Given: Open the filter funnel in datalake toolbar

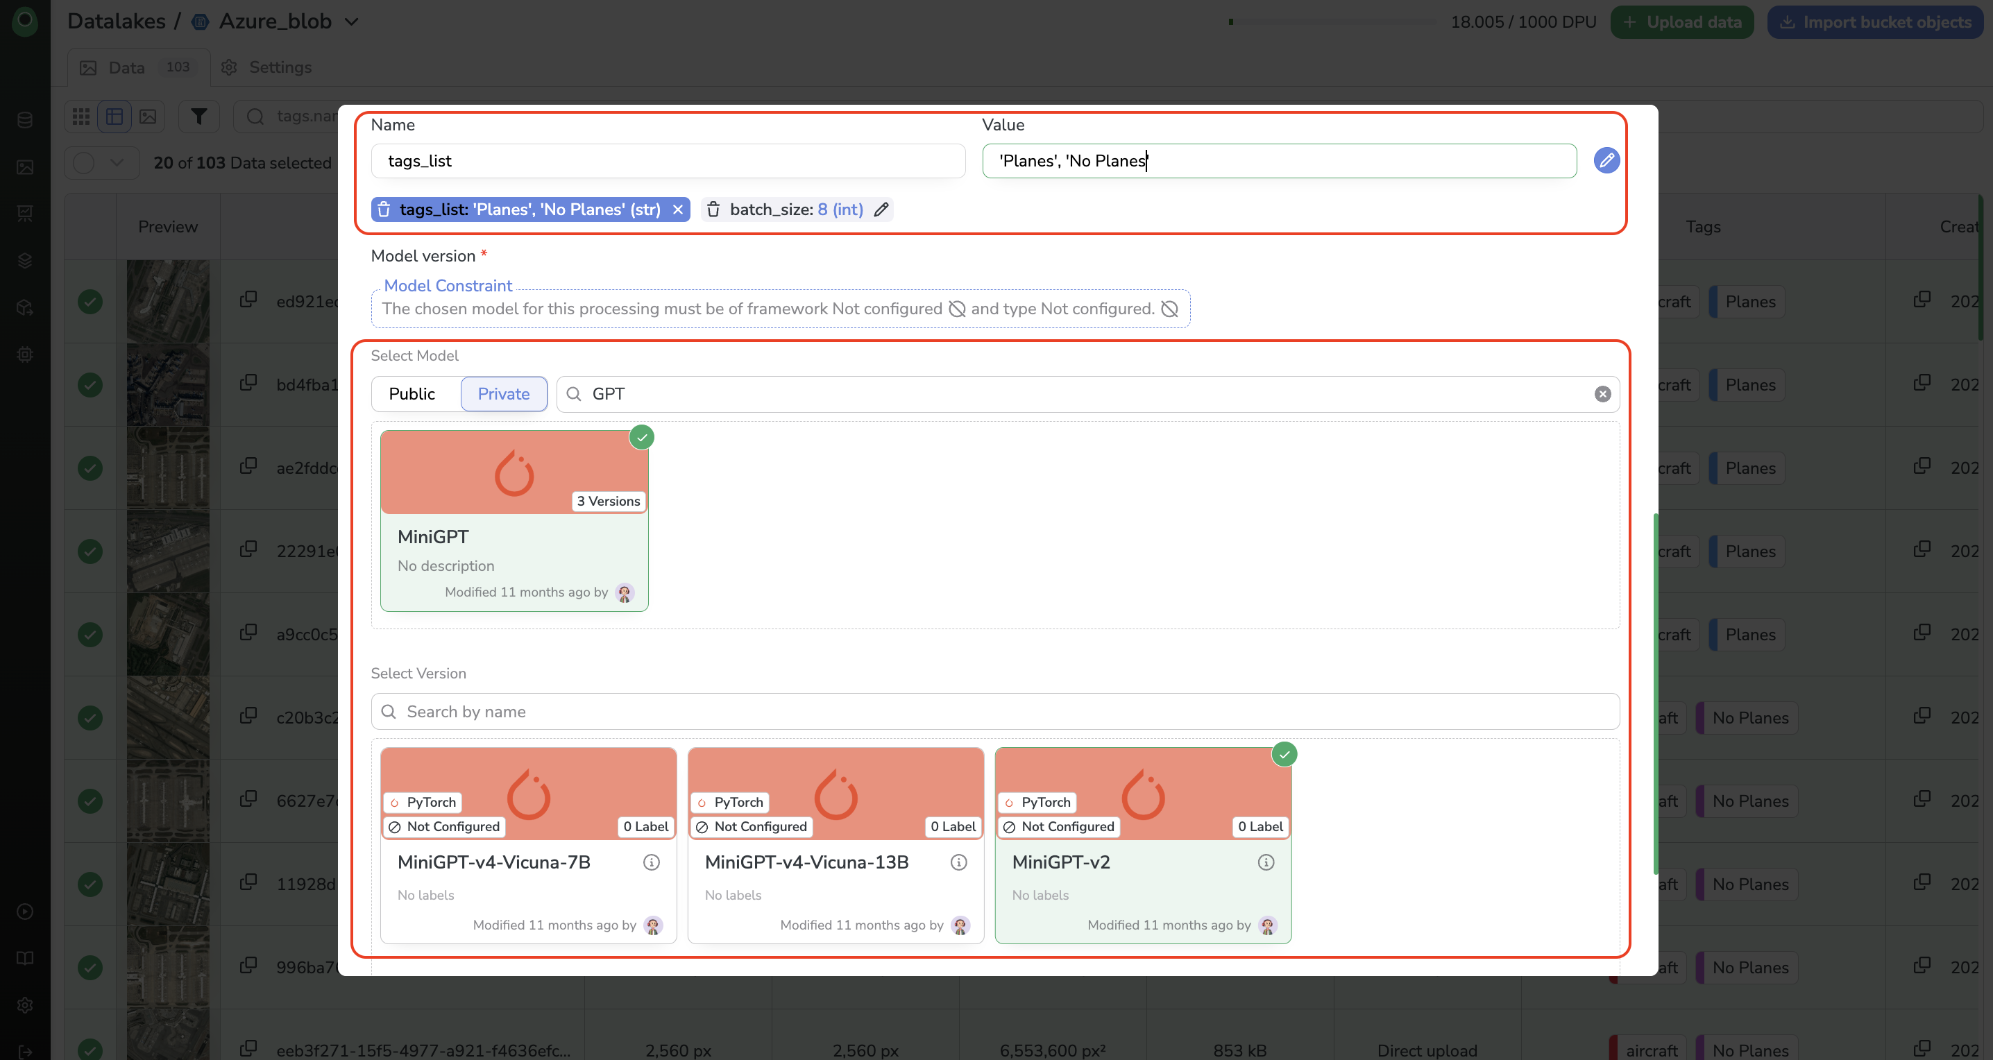Looking at the screenshot, I should 199,117.
